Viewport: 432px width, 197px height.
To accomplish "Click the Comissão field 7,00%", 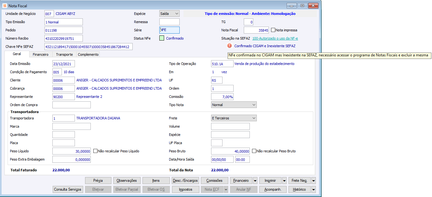I will [x=222, y=97].
